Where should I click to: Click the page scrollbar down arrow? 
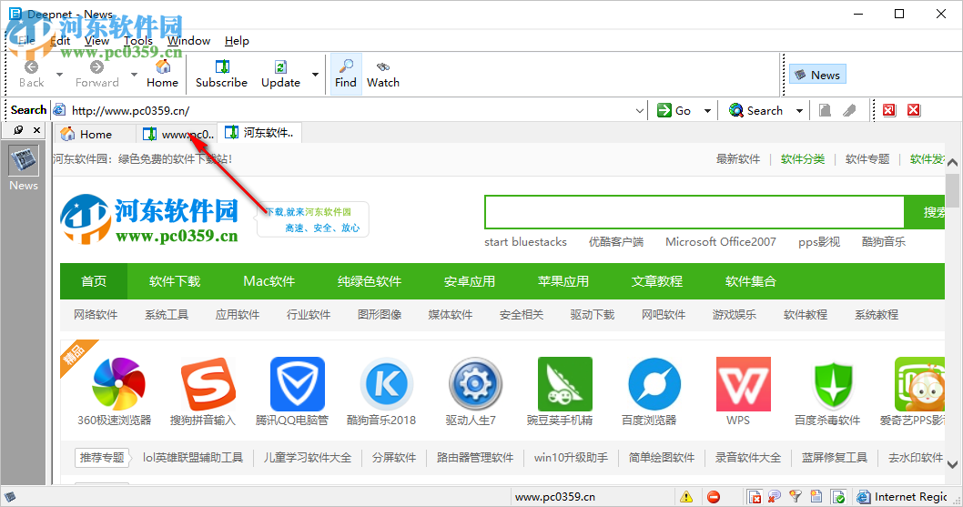point(953,464)
